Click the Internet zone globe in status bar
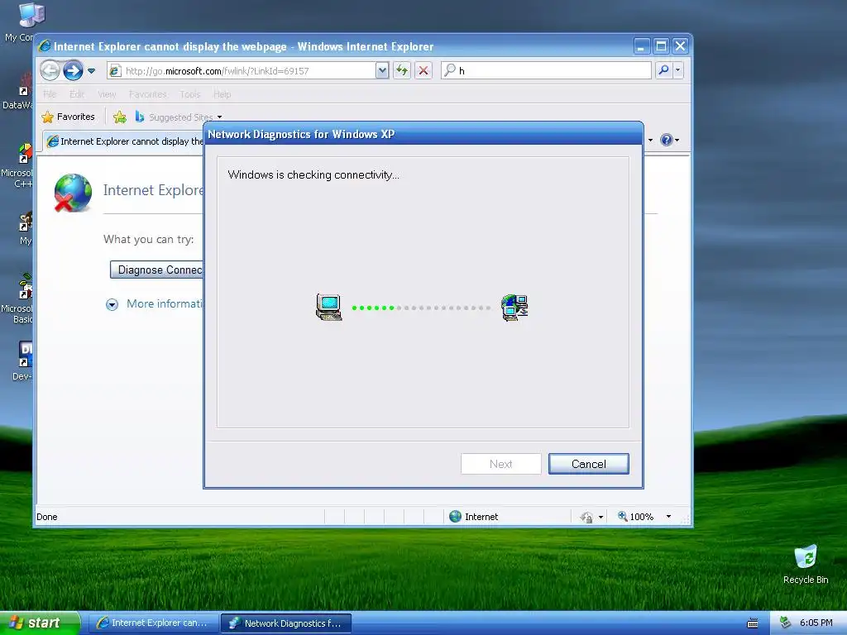847x635 pixels. (456, 516)
